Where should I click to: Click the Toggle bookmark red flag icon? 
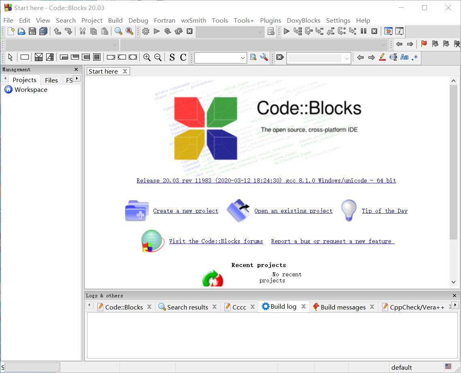(x=424, y=44)
